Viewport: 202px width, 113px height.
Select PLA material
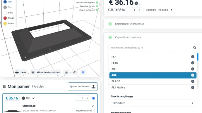click(x=153, y=57)
